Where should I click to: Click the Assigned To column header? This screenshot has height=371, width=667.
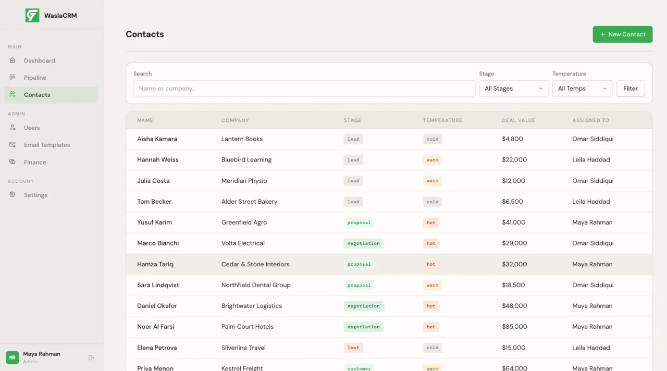tap(590, 120)
